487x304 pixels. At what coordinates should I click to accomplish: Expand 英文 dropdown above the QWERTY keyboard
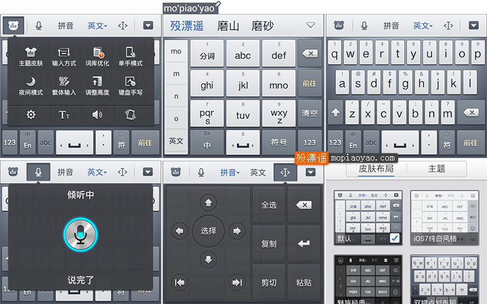(422, 26)
